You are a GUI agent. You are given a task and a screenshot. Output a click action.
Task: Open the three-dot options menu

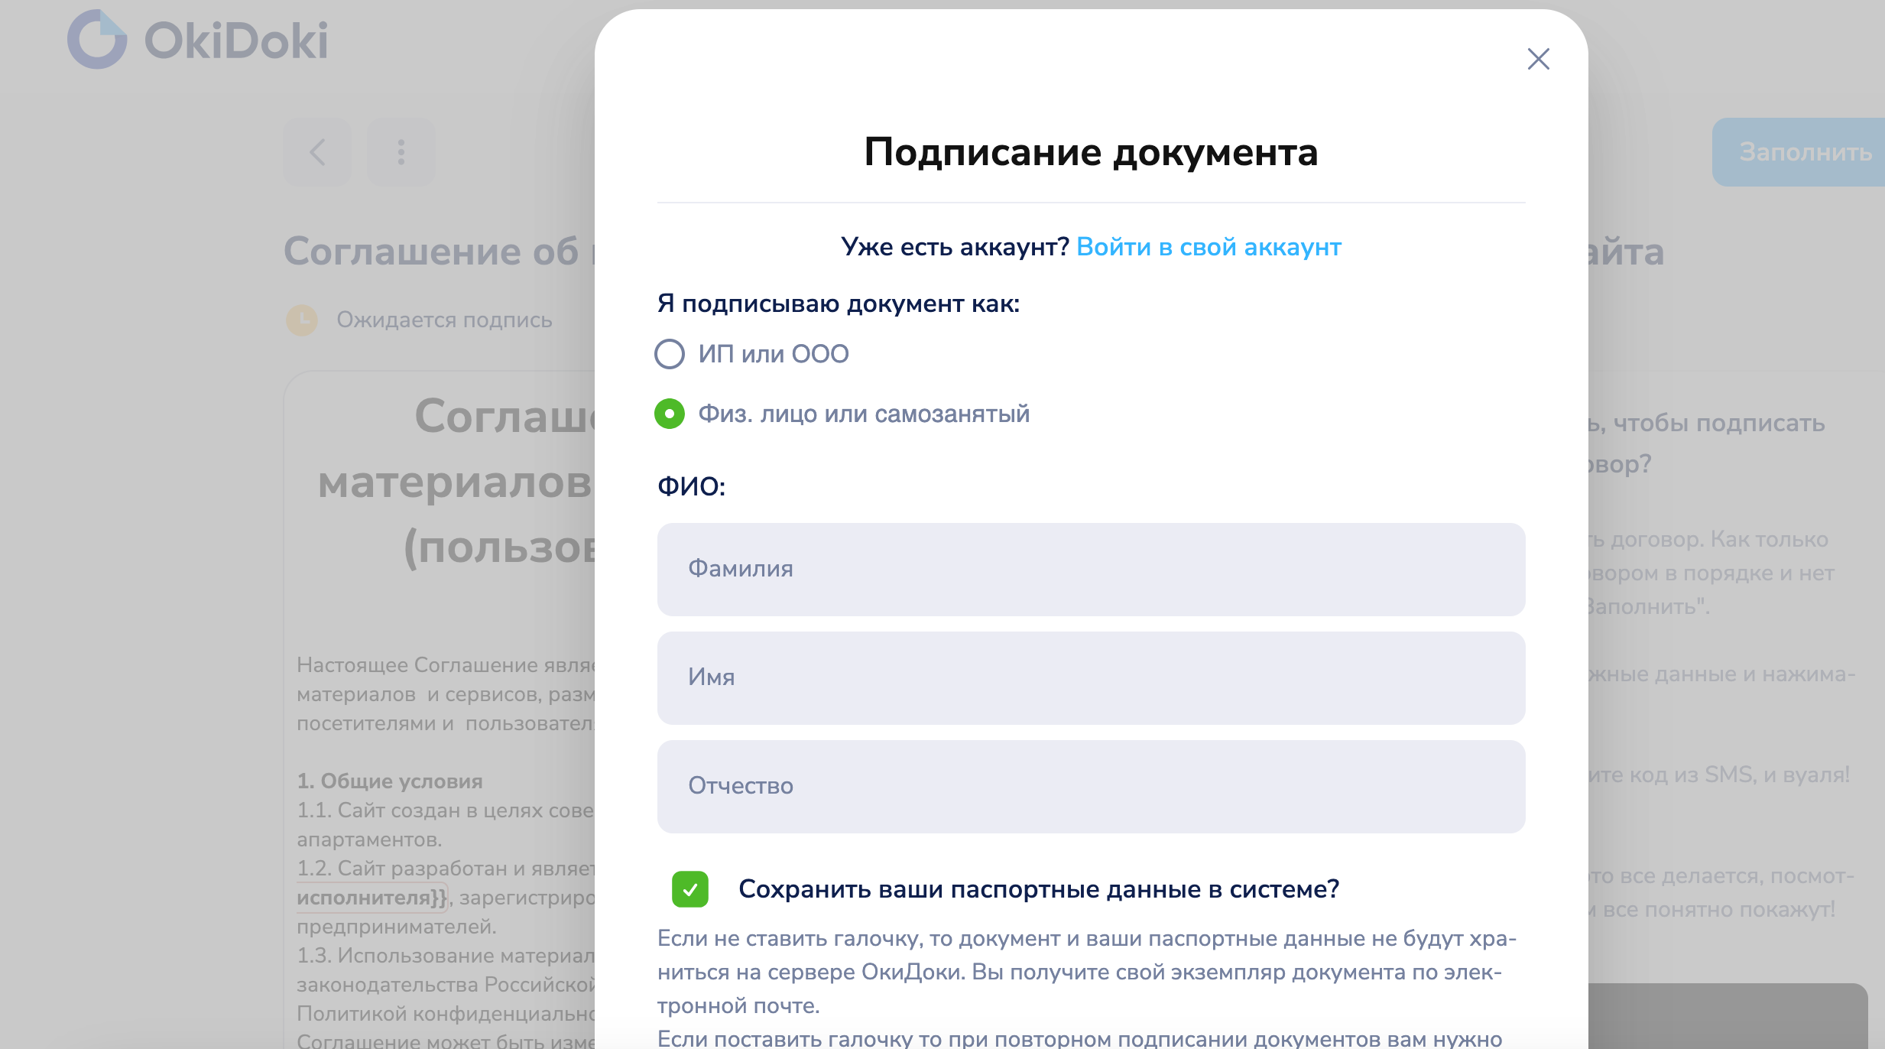(x=401, y=152)
